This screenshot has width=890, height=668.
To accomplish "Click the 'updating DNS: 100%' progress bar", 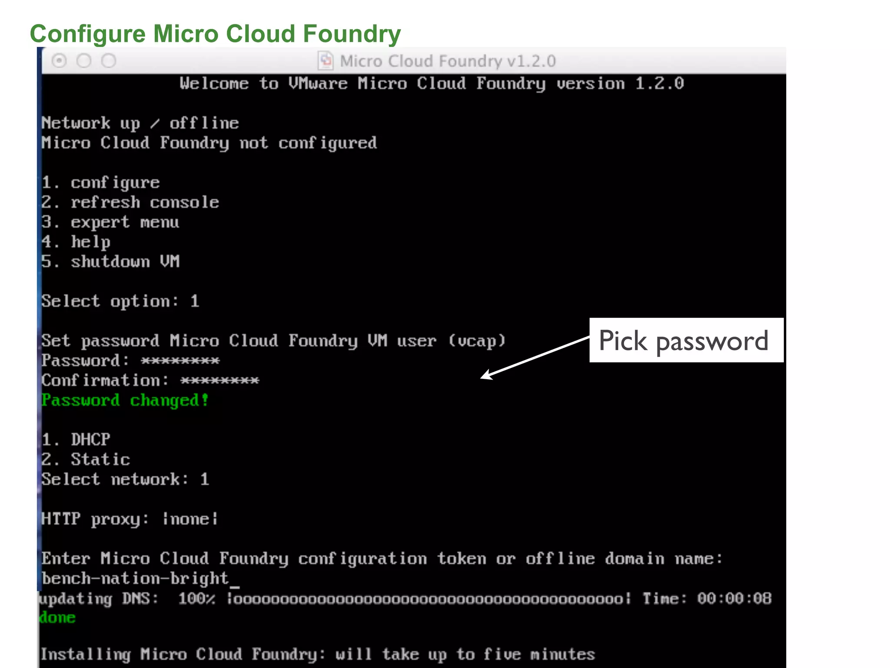I will coord(334,599).
